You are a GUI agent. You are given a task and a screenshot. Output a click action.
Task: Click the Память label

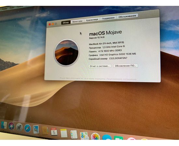coord(93,52)
